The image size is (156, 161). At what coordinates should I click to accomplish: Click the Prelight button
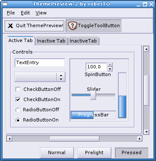(94, 153)
